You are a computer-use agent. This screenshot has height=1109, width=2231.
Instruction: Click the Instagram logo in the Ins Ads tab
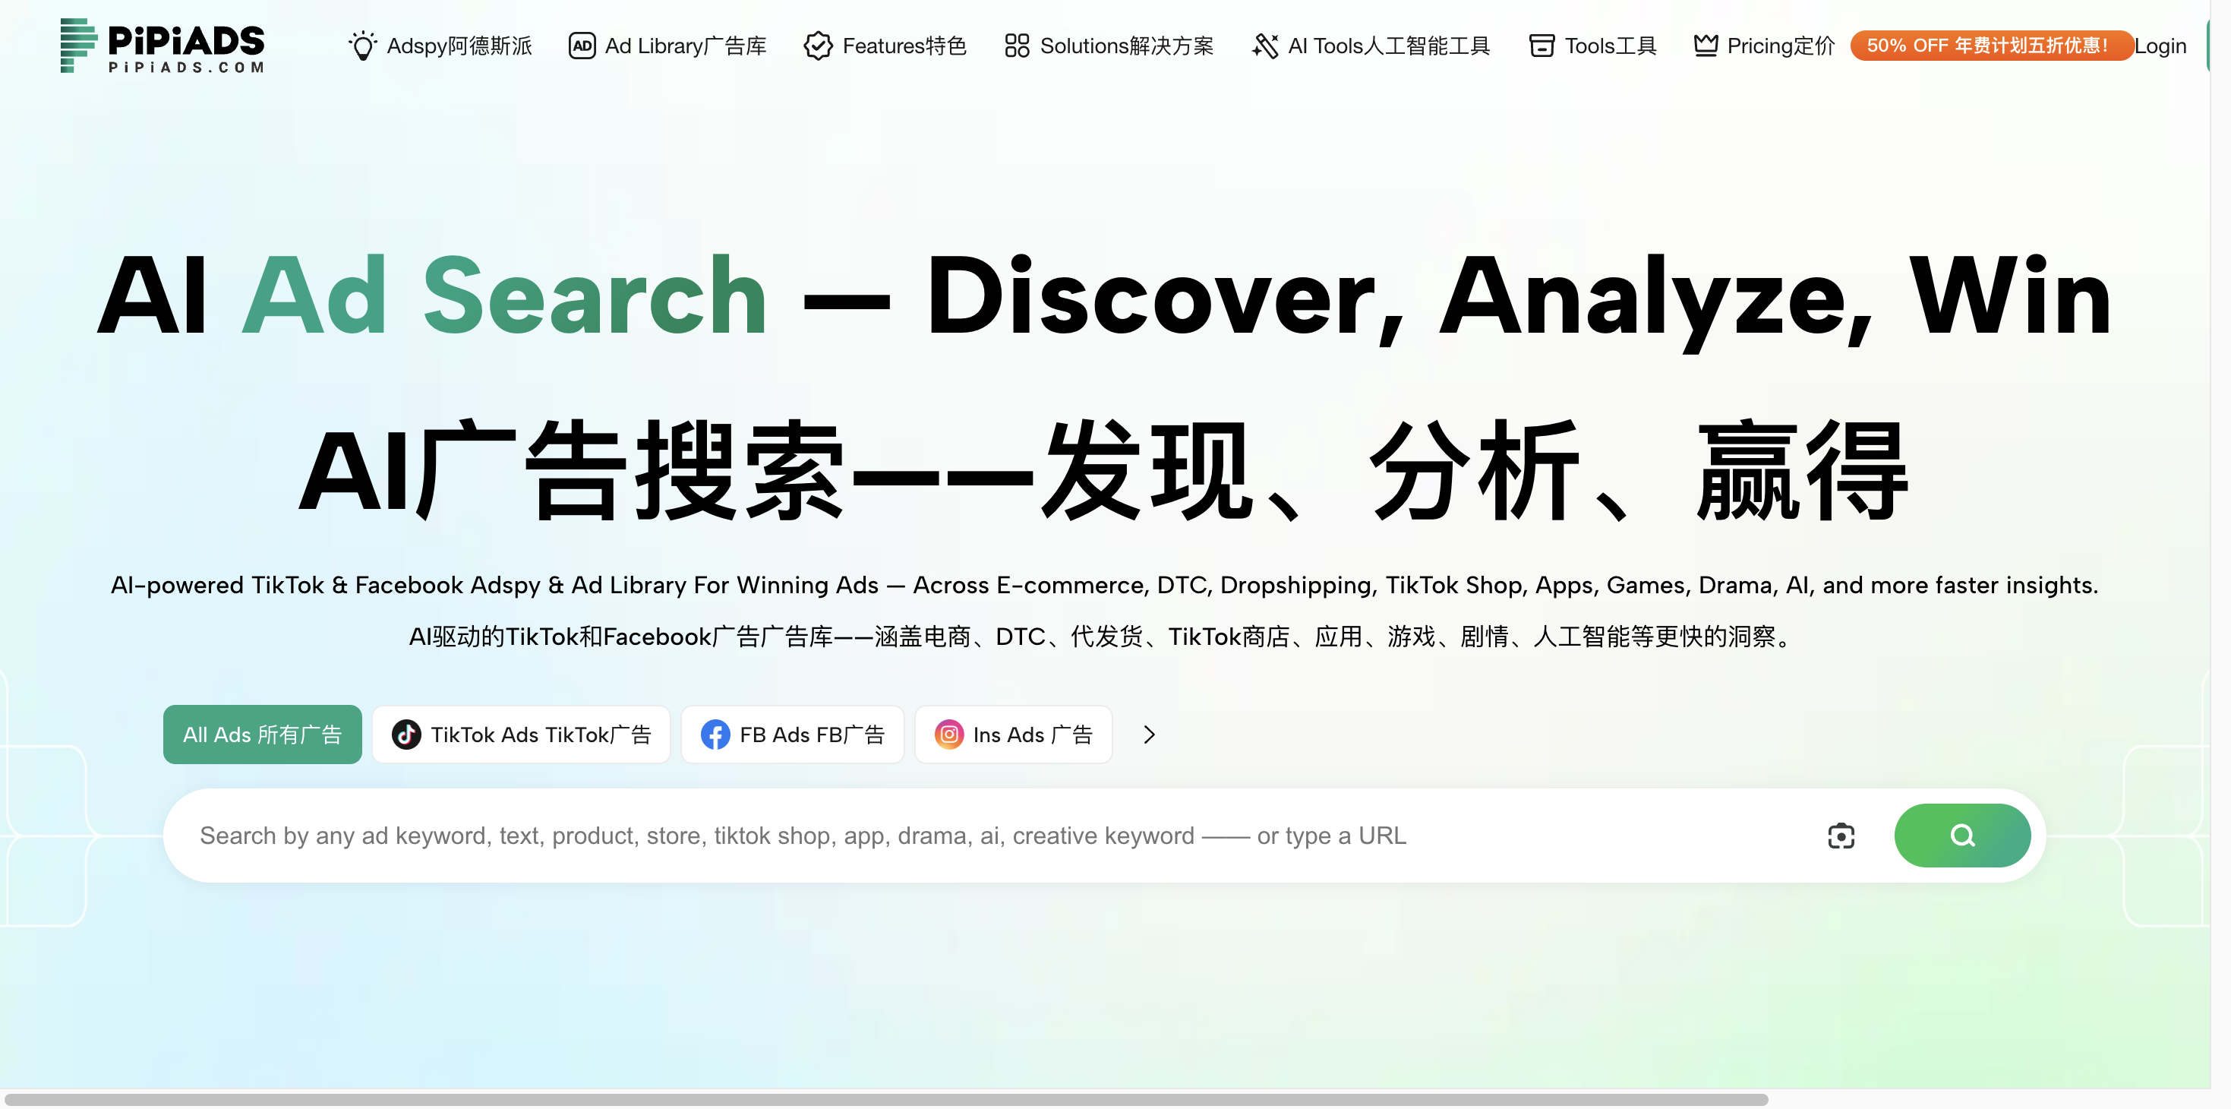point(949,735)
